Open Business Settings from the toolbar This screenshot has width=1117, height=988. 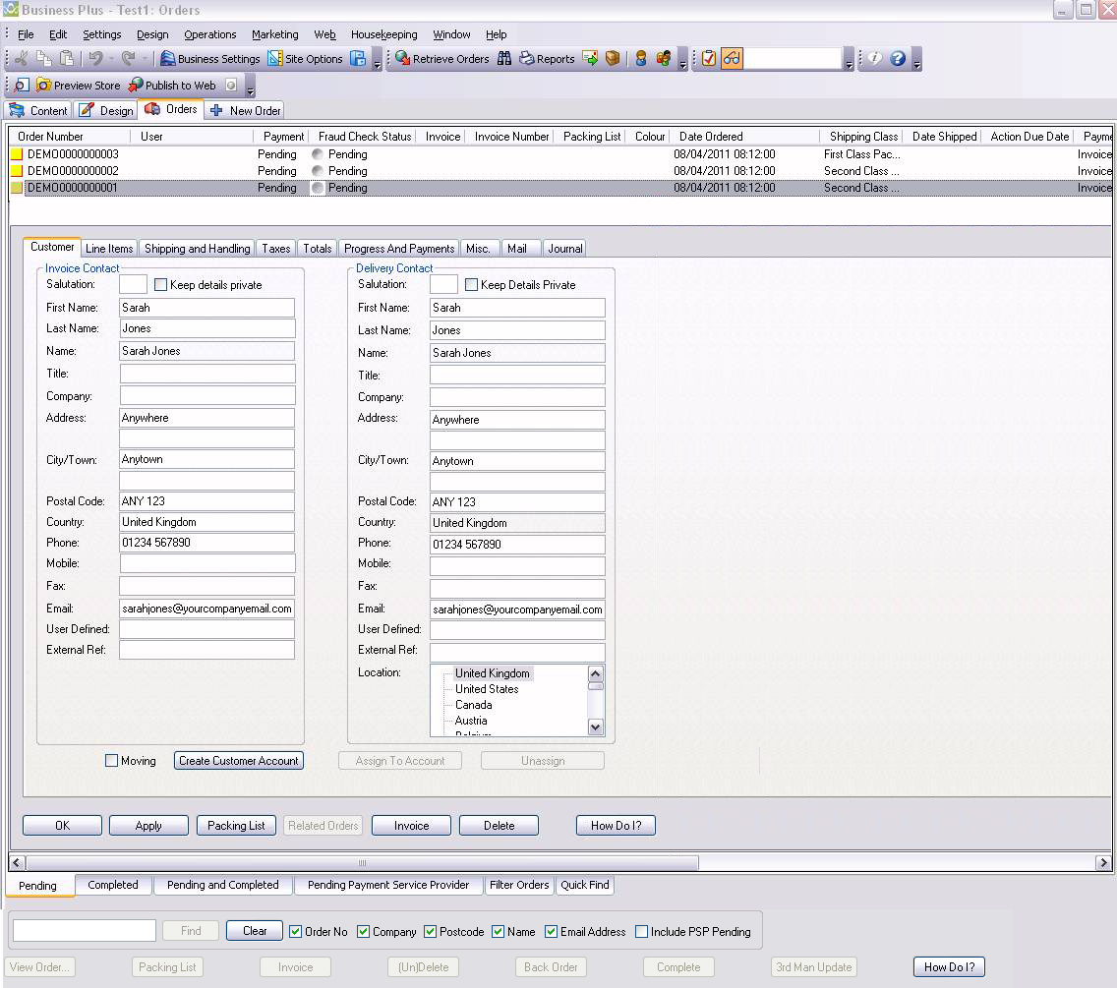168,59
